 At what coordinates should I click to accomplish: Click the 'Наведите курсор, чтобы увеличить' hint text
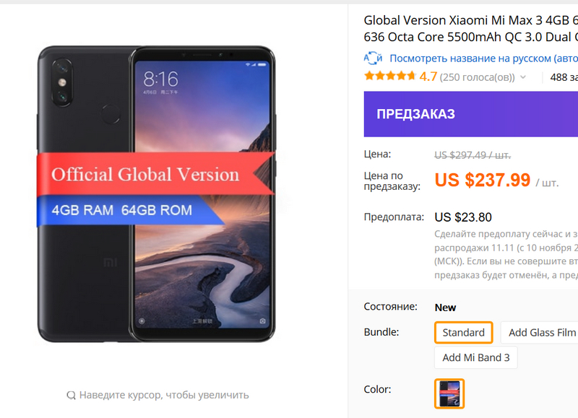pyautogui.click(x=164, y=395)
